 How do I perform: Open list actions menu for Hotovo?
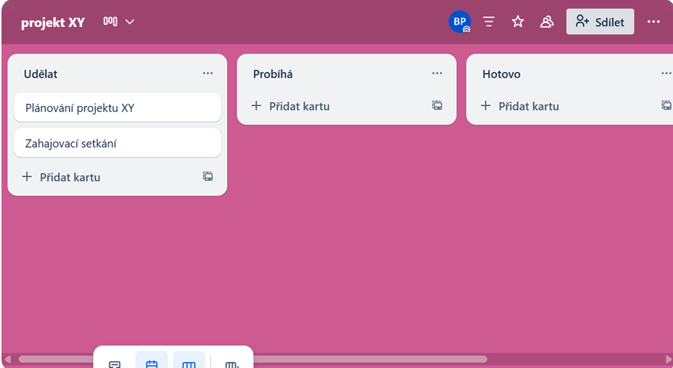tap(665, 73)
